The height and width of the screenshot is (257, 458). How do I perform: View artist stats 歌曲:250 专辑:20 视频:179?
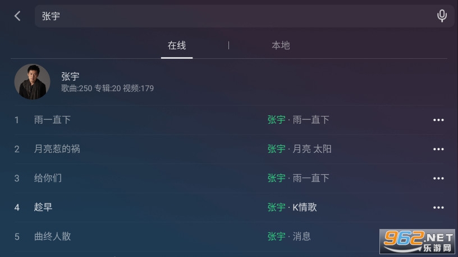pyautogui.click(x=107, y=88)
